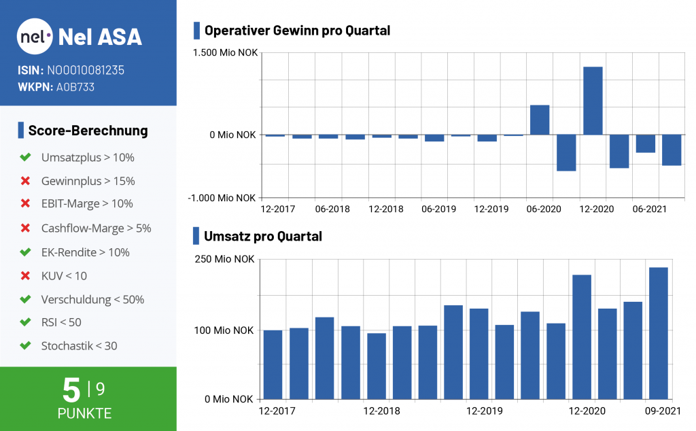This screenshot has width=696, height=431.
Task: Click the 'RSI < 50' criterion text
Action: coord(61,322)
